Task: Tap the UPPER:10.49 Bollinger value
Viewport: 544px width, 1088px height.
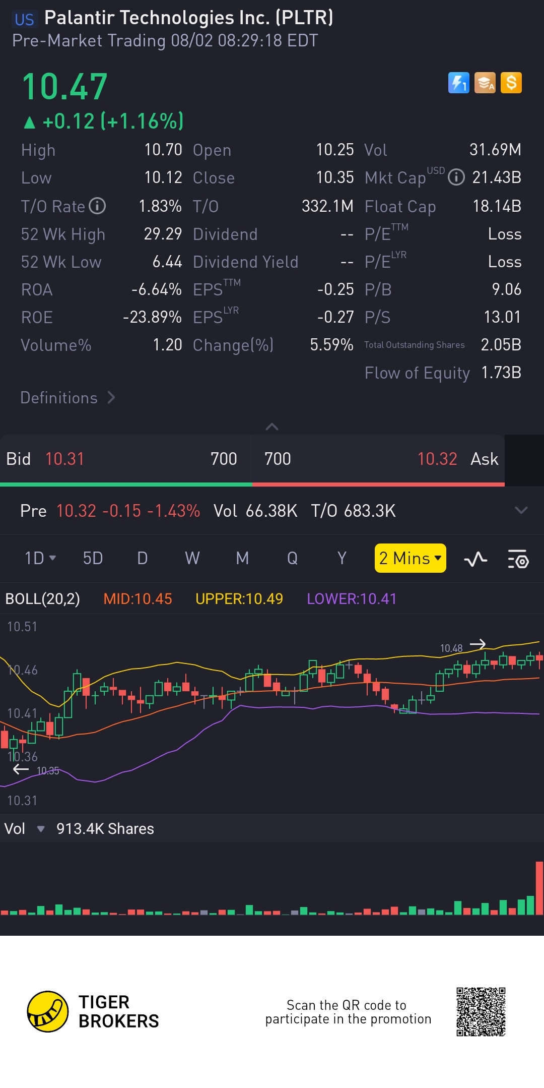Action: [239, 598]
